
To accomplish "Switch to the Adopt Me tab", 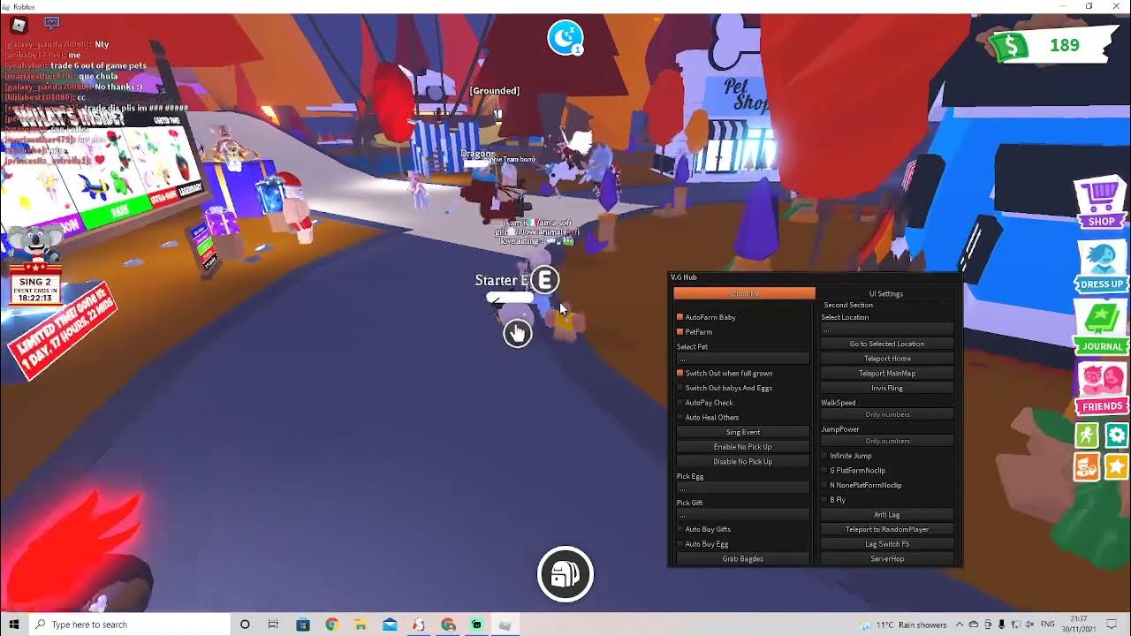I will [x=744, y=293].
